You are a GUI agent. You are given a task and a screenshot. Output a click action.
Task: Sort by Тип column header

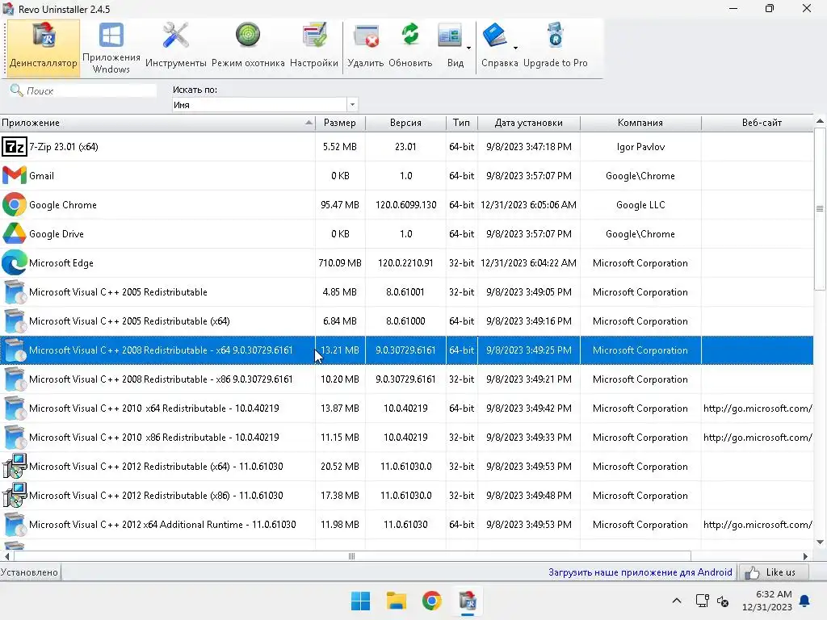pyautogui.click(x=461, y=123)
